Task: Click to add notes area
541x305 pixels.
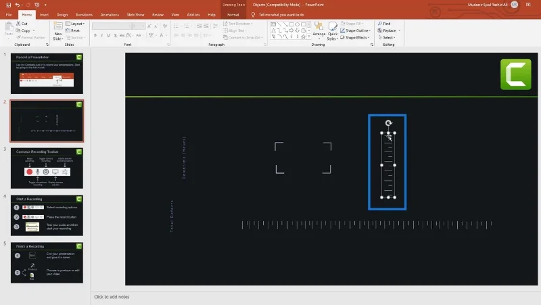Action: coord(112,297)
